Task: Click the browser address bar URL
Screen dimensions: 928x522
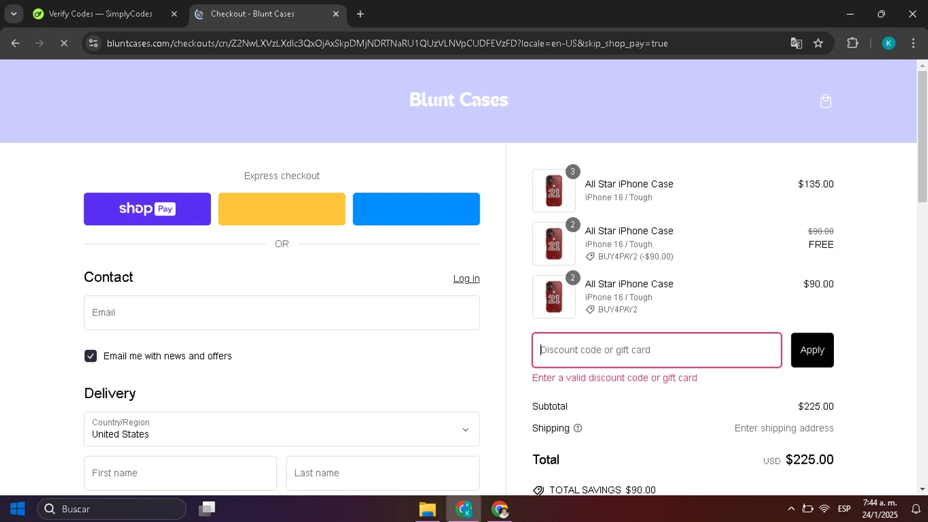Action: (387, 43)
